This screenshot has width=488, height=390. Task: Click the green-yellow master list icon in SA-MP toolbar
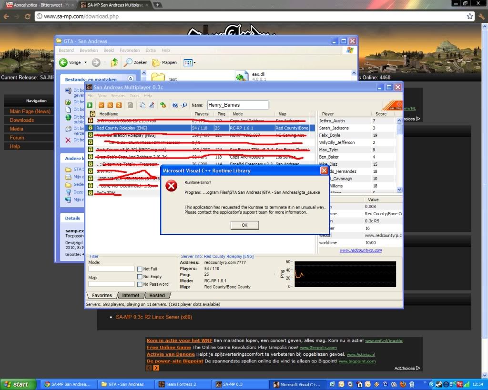point(163,105)
